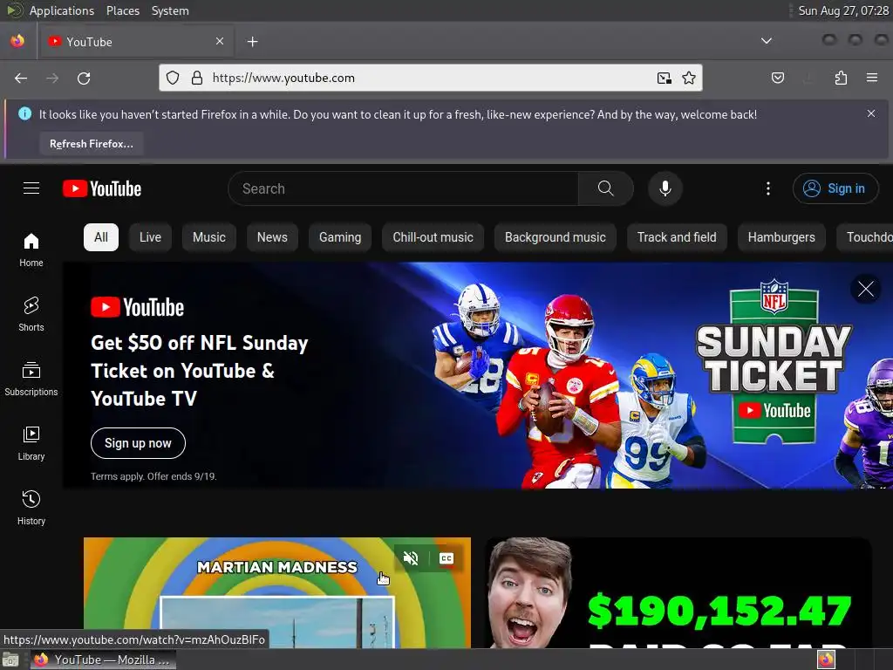The image size is (893, 670).
Task: Open the Places menu
Action: [x=122, y=10]
